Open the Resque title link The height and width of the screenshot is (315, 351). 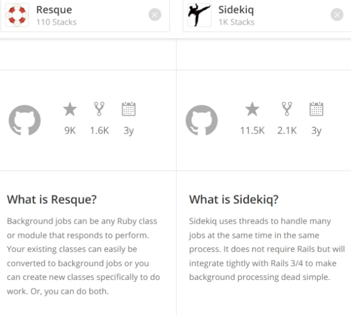coord(54,10)
